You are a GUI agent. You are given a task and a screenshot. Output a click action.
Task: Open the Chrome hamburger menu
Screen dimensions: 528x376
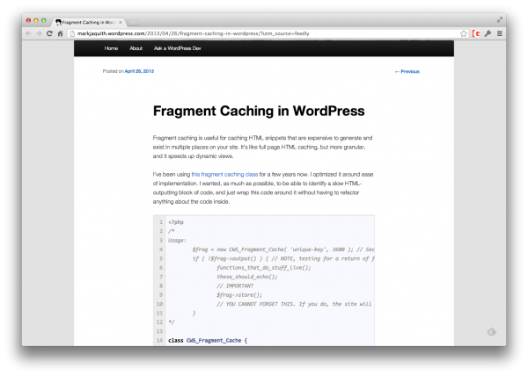click(500, 33)
